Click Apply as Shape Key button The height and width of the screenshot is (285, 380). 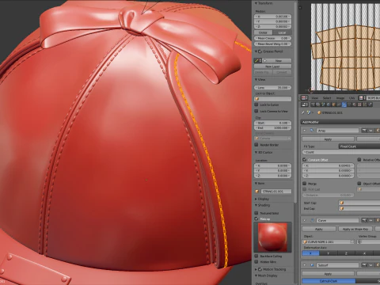pyautogui.click(x=355, y=229)
